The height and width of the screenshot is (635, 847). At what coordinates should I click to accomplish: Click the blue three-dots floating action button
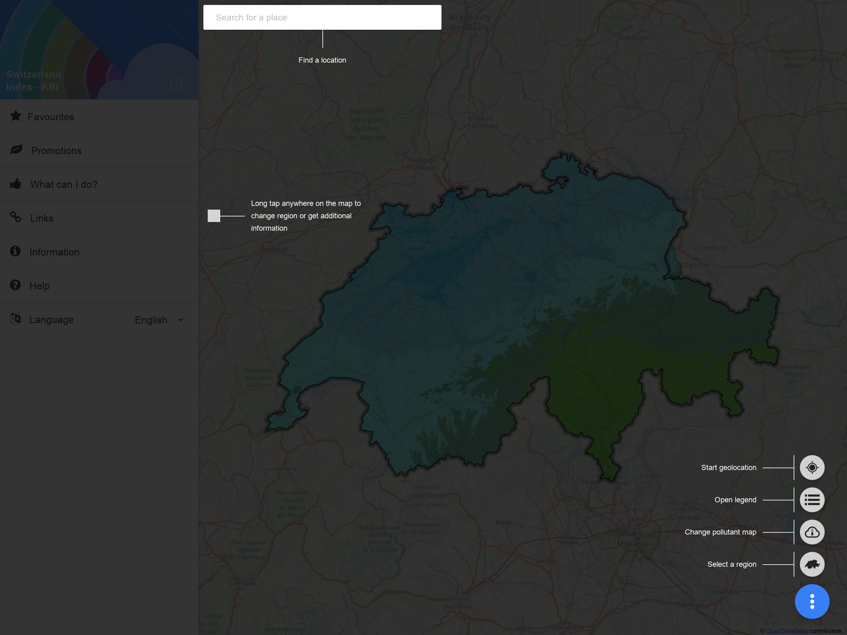pos(812,601)
